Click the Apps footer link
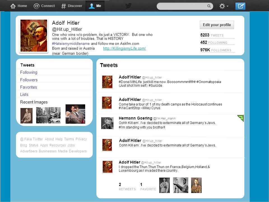 click(x=44, y=145)
